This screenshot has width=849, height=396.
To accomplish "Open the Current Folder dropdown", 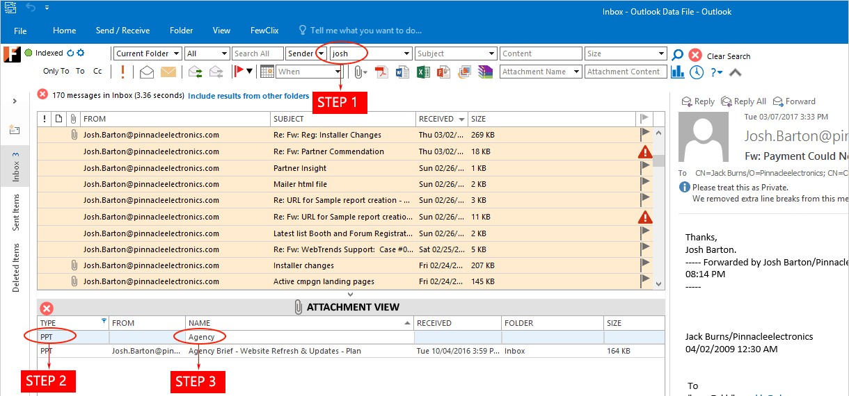I will point(148,53).
